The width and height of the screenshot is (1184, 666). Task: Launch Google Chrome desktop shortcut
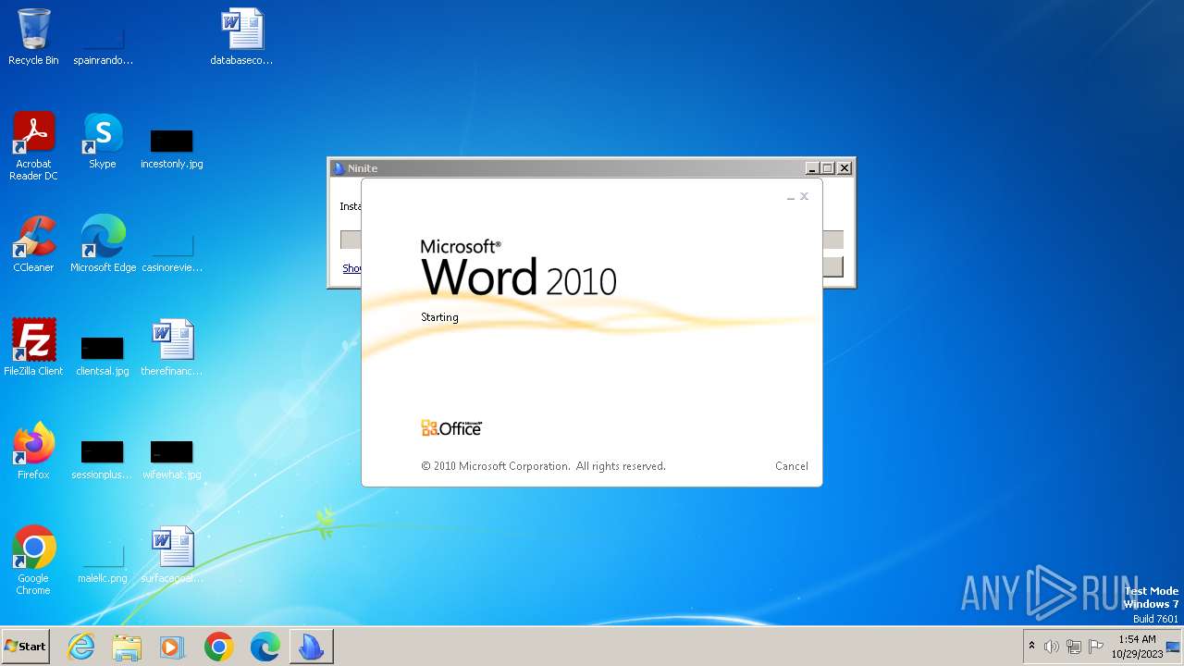coord(33,561)
